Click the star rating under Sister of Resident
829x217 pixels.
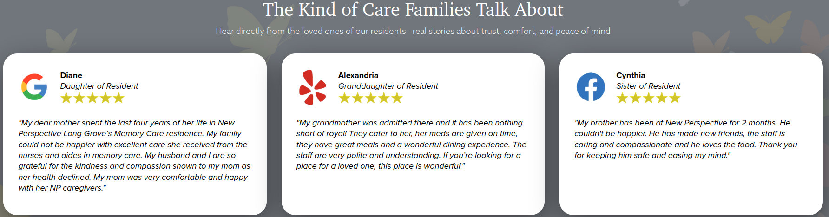pyautogui.click(x=648, y=98)
